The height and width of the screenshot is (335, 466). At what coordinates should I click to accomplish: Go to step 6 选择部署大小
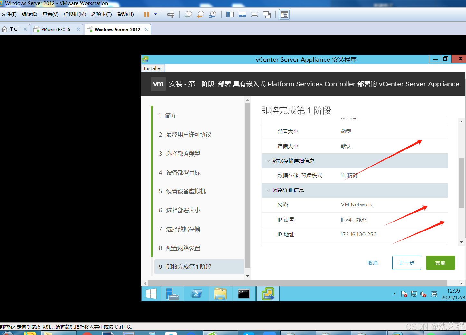pyautogui.click(x=180, y=210)
